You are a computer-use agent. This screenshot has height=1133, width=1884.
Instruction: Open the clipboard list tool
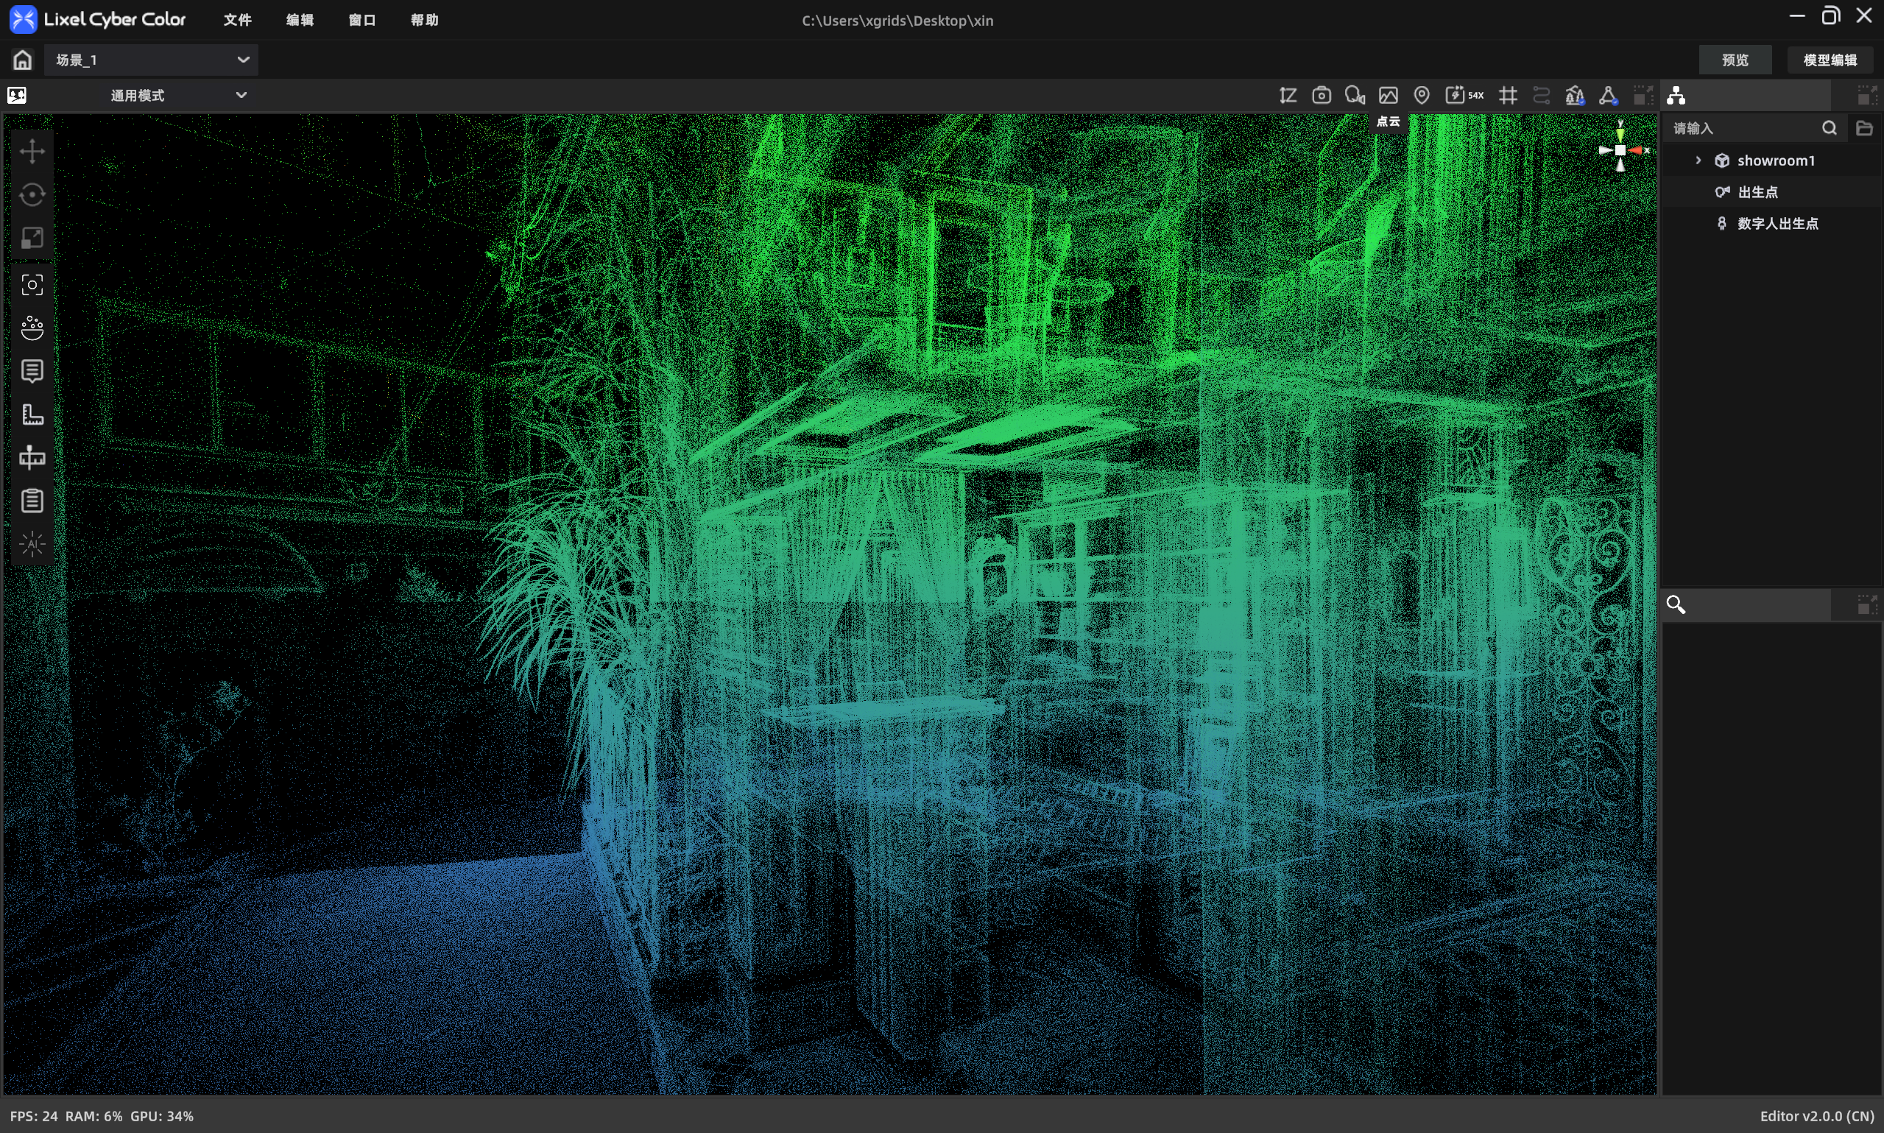tap(32, 501)
